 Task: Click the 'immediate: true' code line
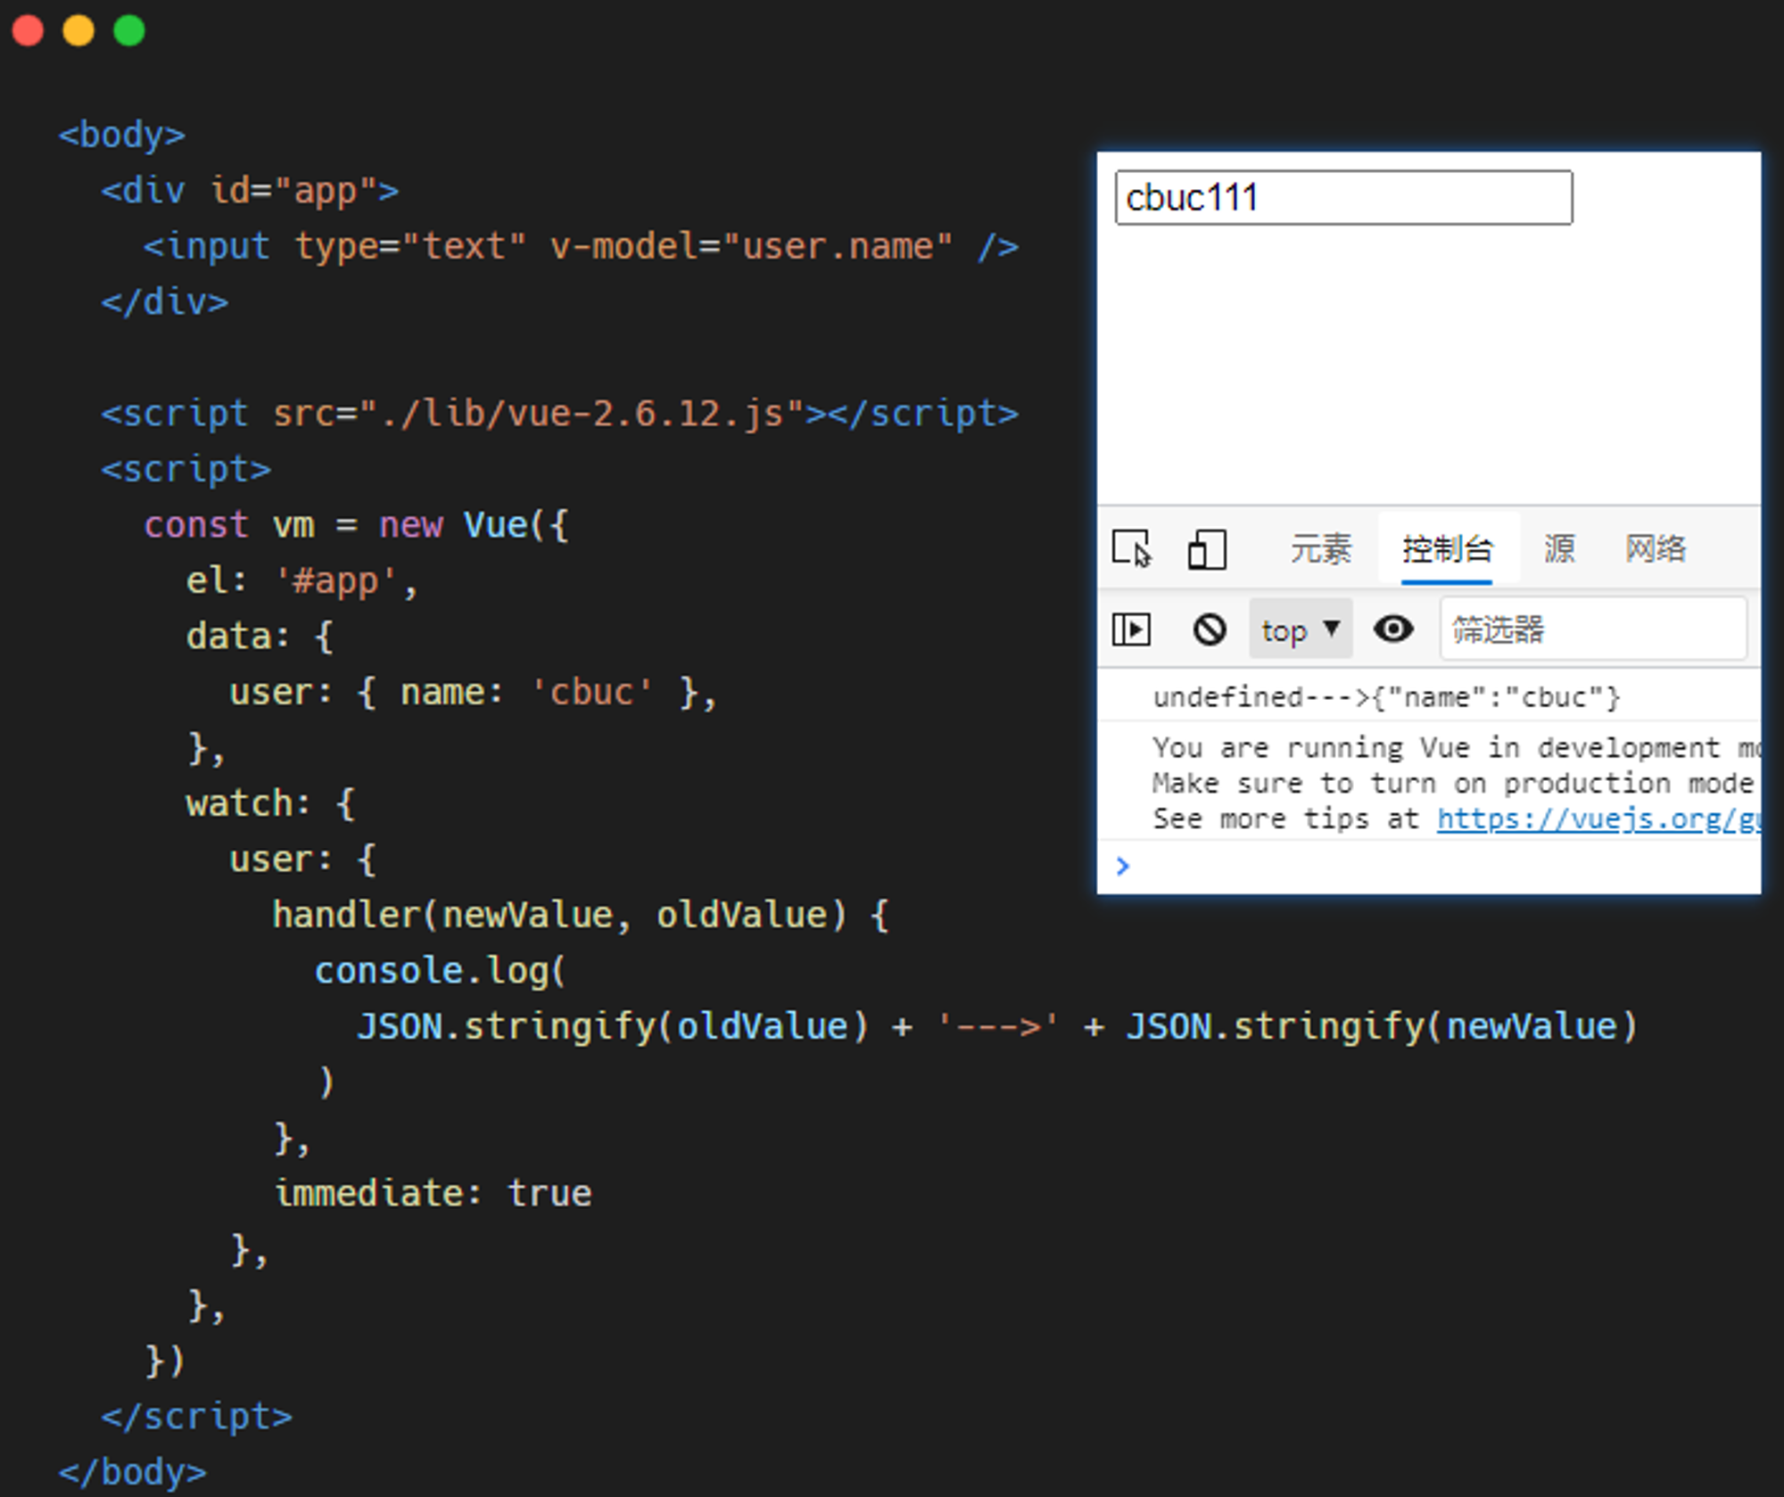pos(433,1193)
